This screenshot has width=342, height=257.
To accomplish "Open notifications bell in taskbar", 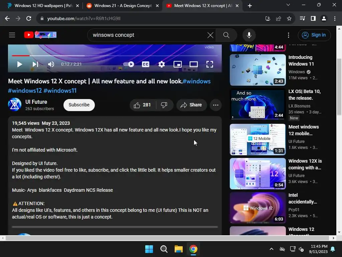I will click(x=333, y=249).
